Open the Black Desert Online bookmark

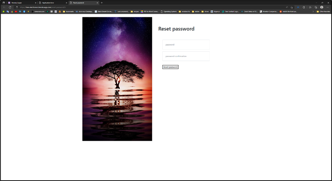coord(103,12)
